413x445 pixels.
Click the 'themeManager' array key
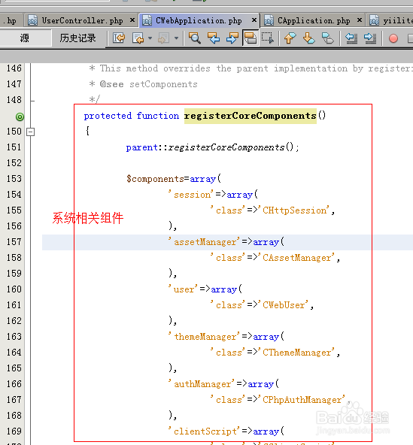pos(204,337)
